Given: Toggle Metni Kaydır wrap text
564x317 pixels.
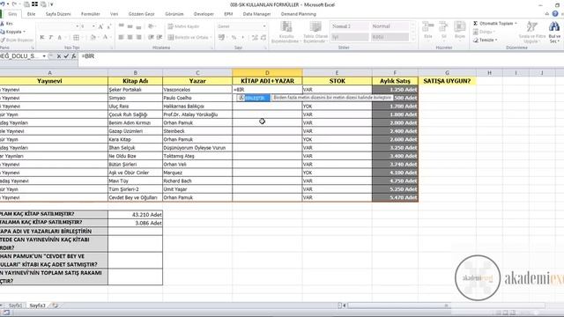Looking at the screenshot, I should [x=184, y=26].
